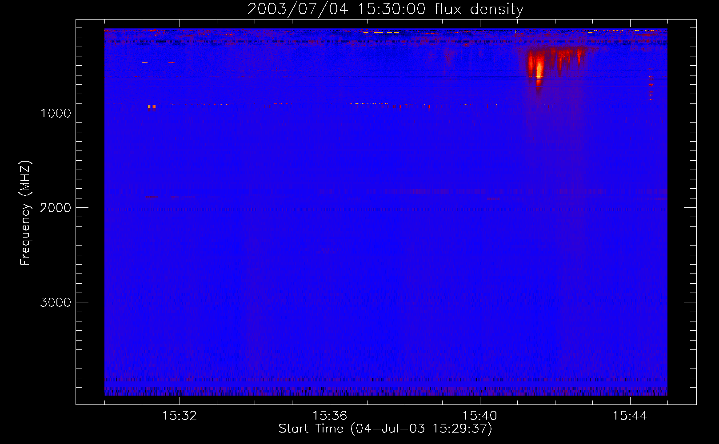Select the 1000 frequency tick label
The width and height of the screenshot is (719, 444).
56,113
